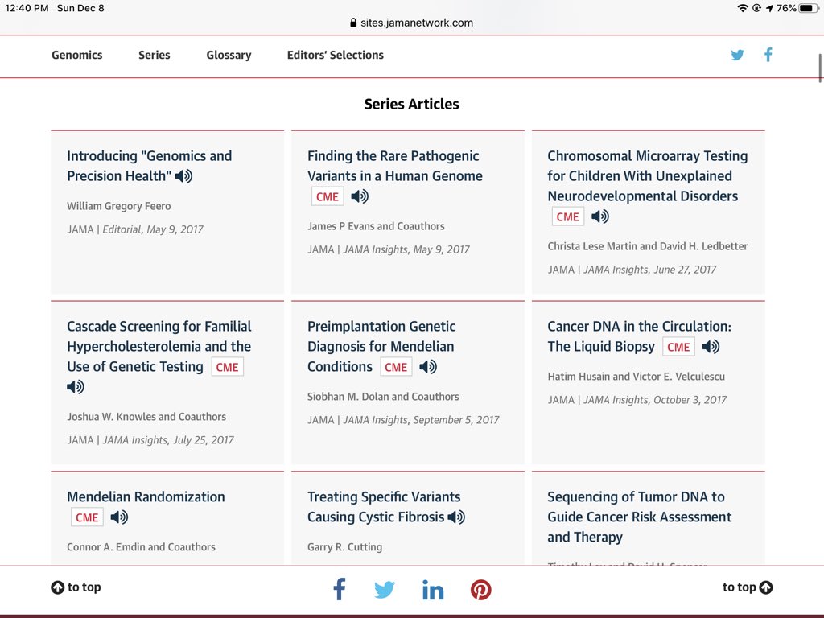Viewport: 824px width, 618px height.
Task: Open Preimplantation Genetic Diagnosis article title
Action: [381, 346]
